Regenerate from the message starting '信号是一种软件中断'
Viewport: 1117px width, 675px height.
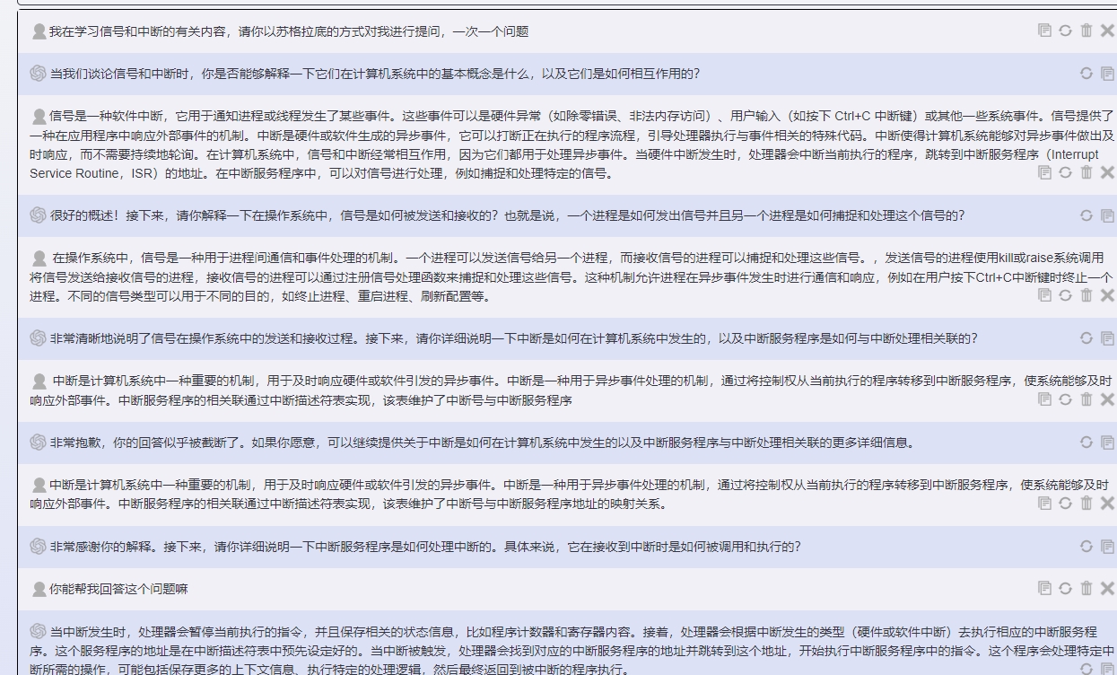click(x=1065, y=172)
